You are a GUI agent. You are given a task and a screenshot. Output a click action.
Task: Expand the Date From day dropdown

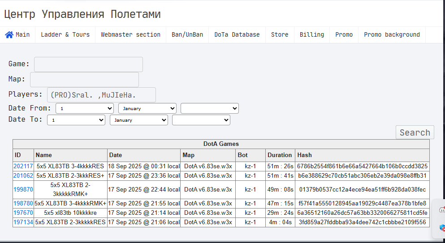pyautogui.click(x=85, y=108)
